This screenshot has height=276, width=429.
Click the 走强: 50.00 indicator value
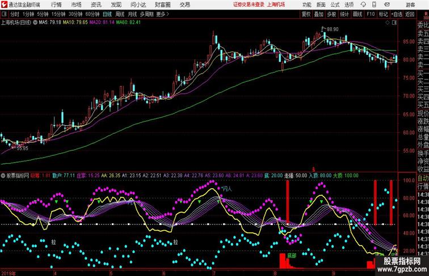pos(296,176)
